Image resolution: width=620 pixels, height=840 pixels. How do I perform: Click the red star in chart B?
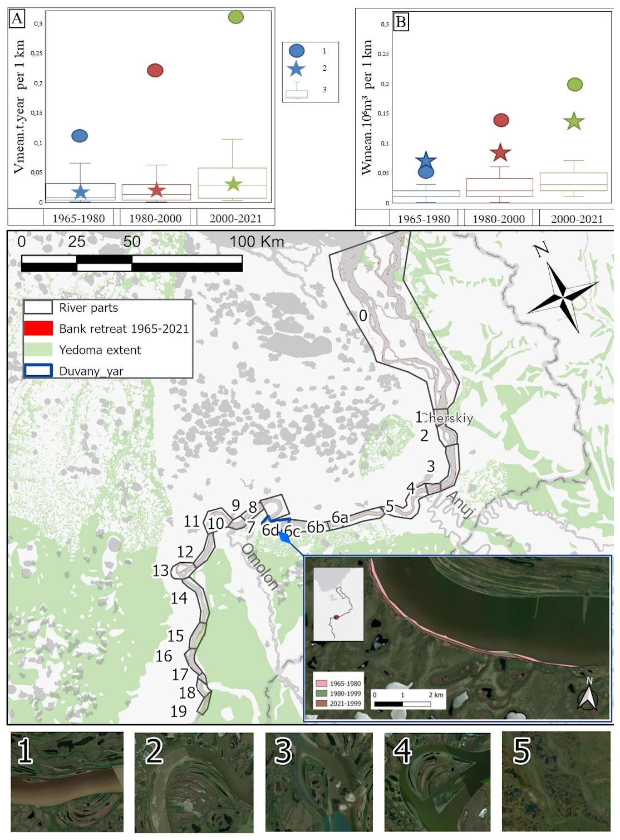point(500,153)
